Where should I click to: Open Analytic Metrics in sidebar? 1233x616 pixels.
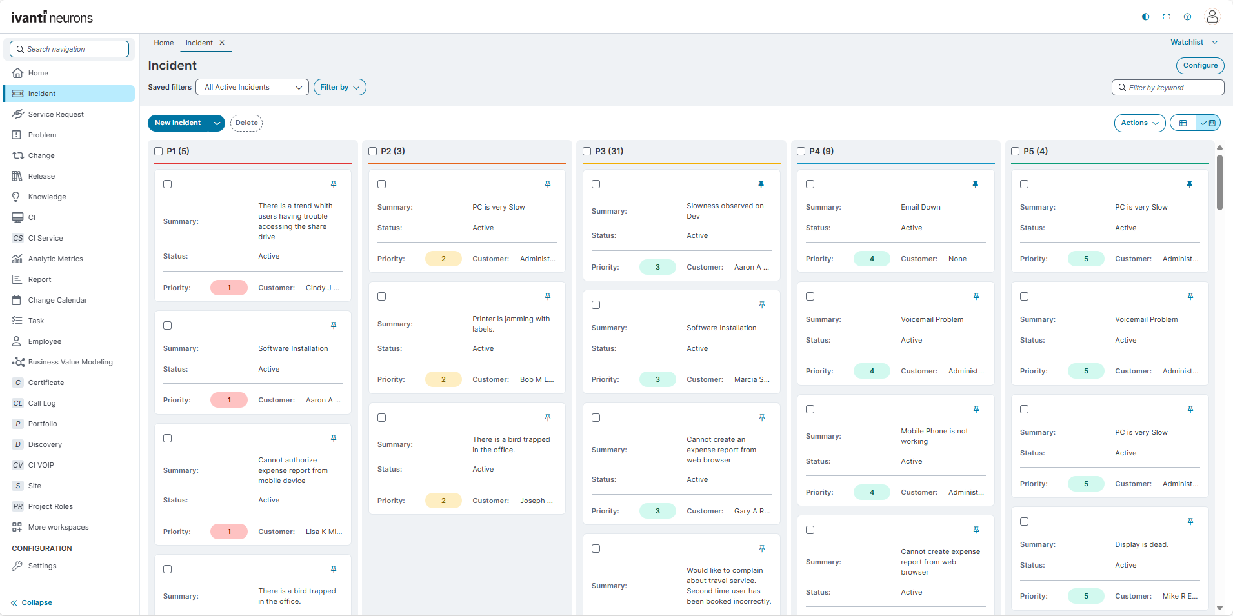pyautogui.click(x=55, y=259)
